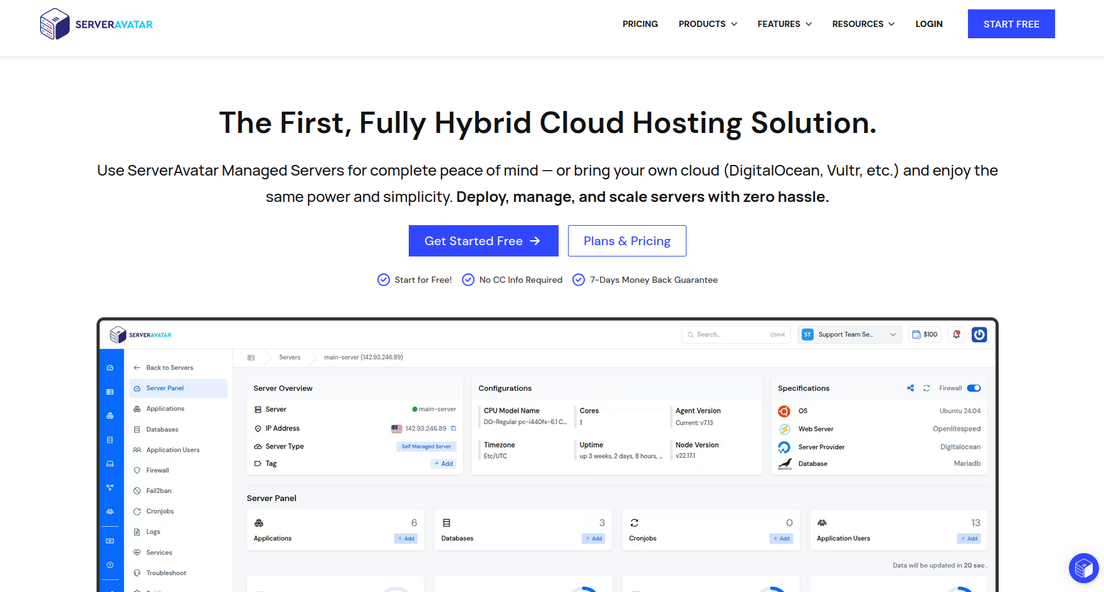
Task: Click the notification bell icon
Action: pyautogui.click(x=956, y=334)
